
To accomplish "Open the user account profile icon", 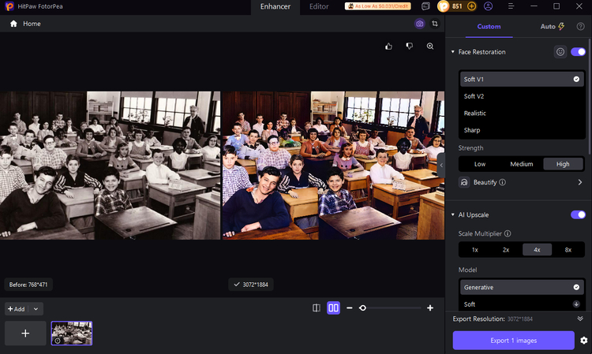I will [x=488, y=6].
